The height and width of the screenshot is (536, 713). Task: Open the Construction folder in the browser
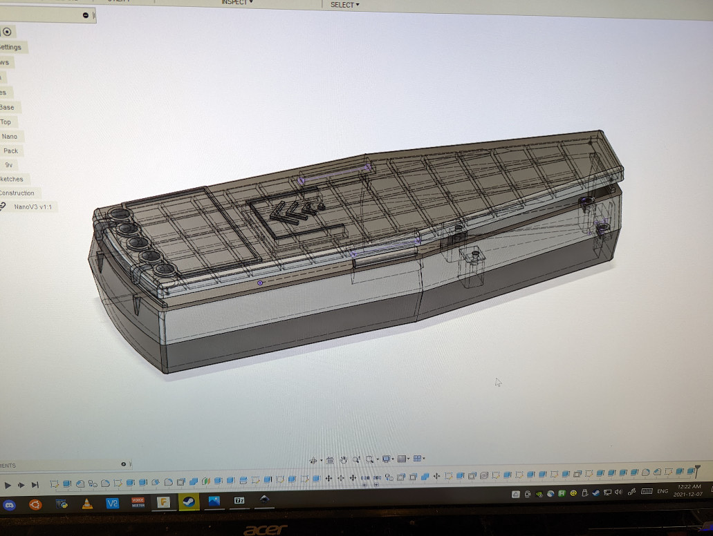(x=17, y=193)
